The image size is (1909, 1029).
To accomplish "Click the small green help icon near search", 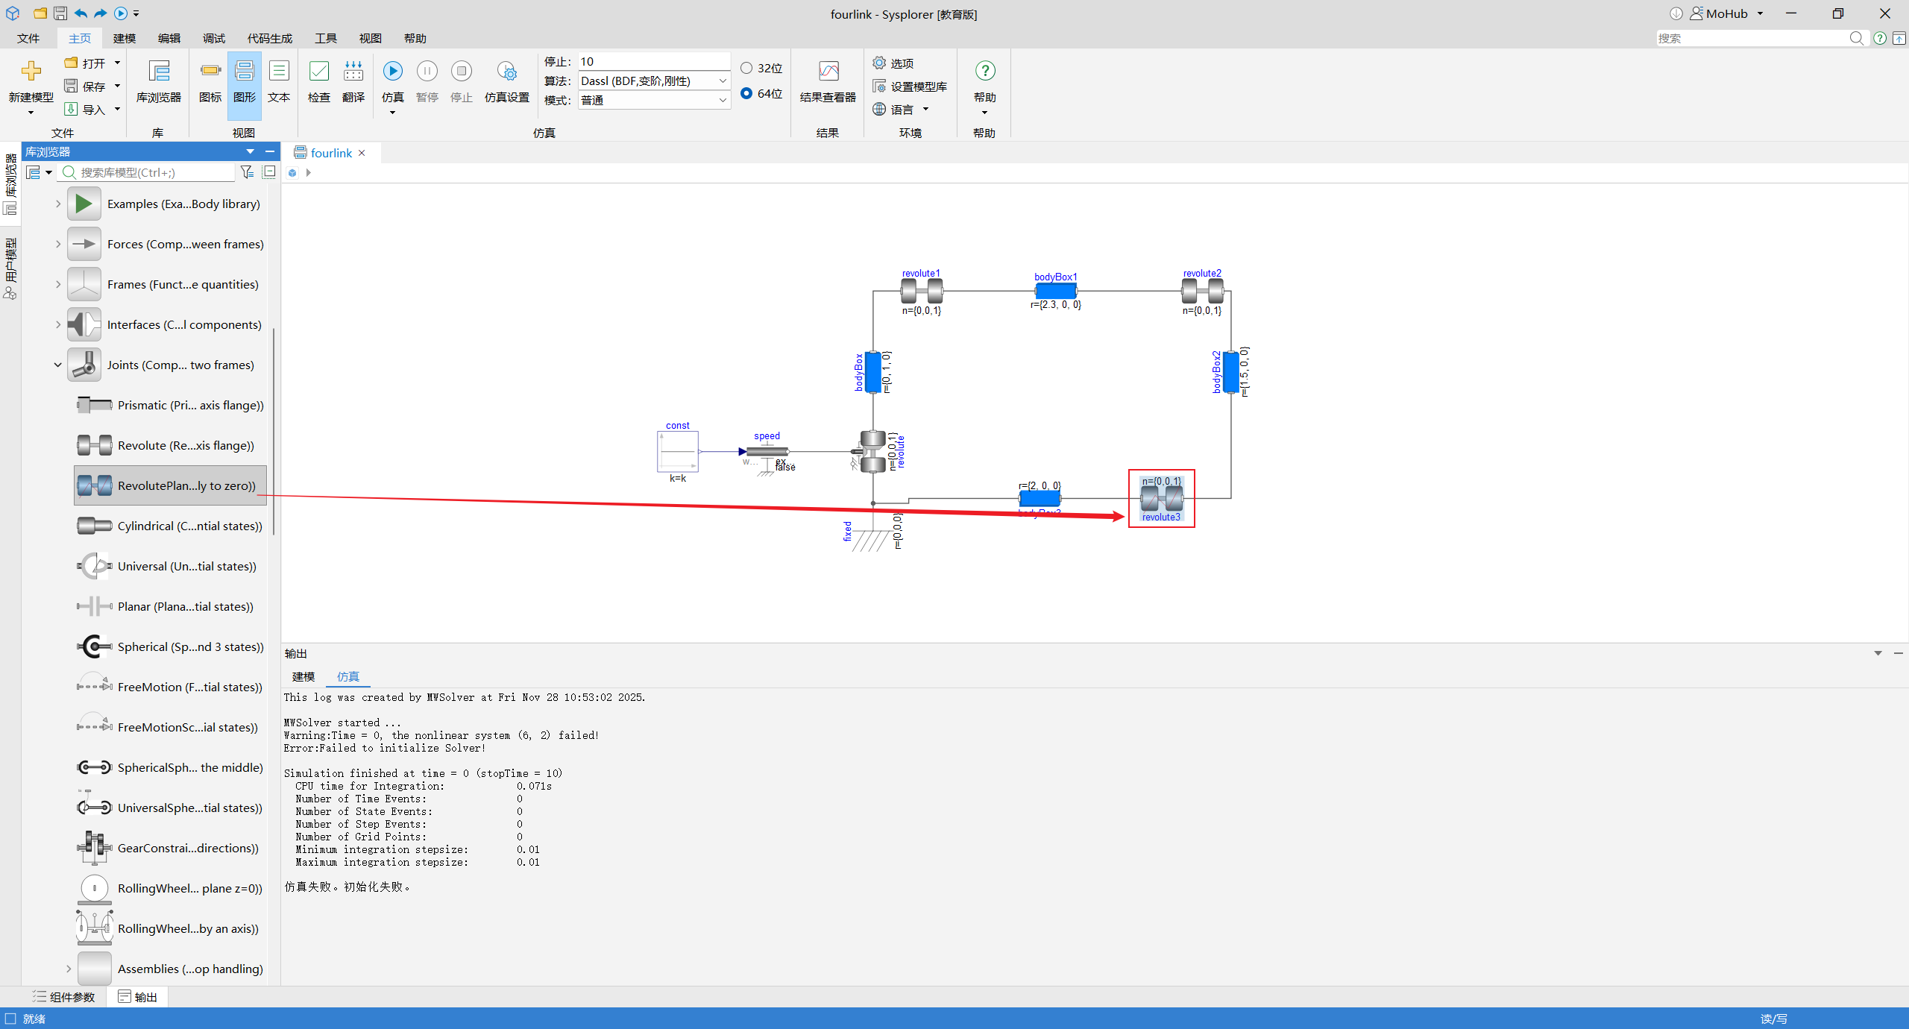I will (x=1880, y=38).
